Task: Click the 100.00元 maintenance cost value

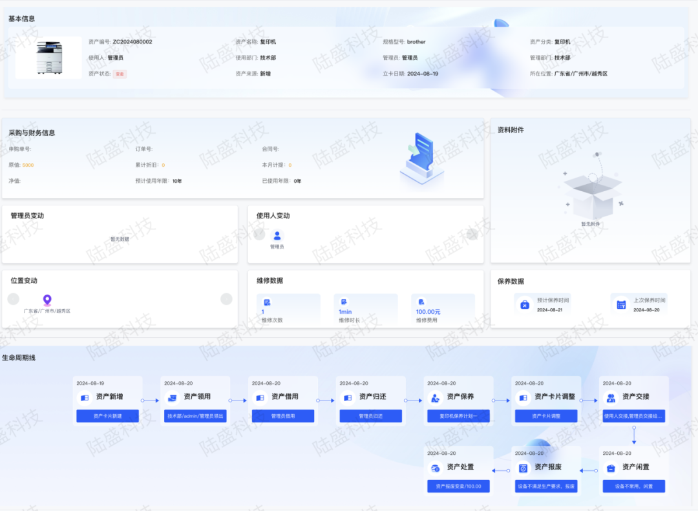Action: coord(428,312)
